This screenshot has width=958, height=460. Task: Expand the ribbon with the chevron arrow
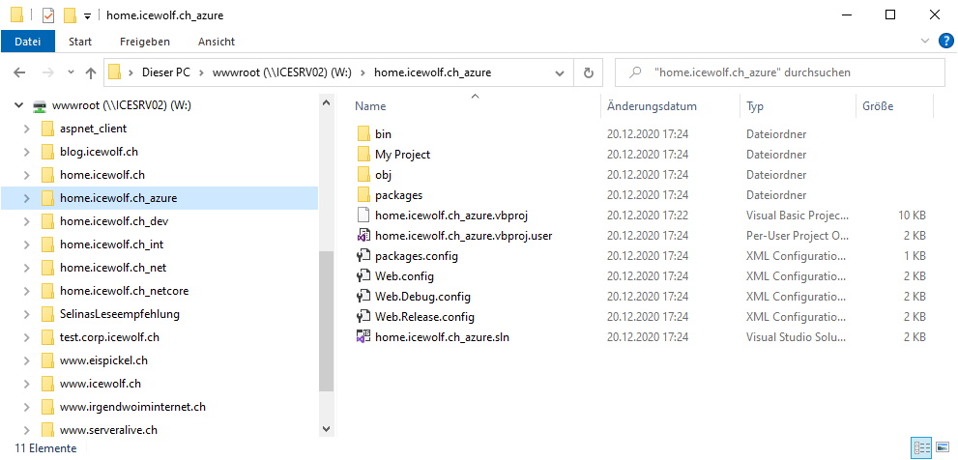pos(924,41)
